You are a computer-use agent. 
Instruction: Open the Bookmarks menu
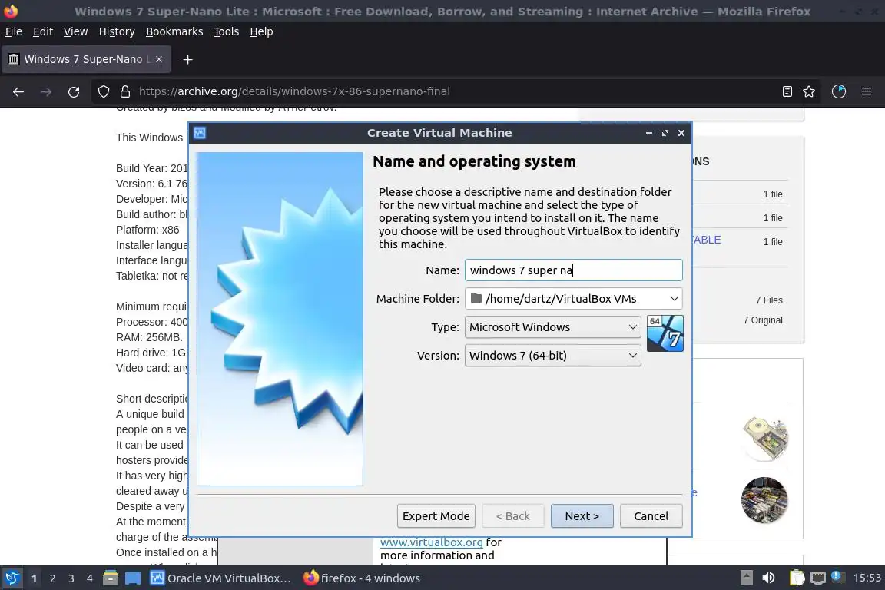[x=174, y=31]
